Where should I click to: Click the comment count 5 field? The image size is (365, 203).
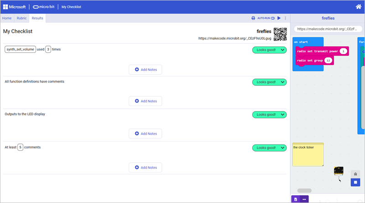(x=20, y=147)
